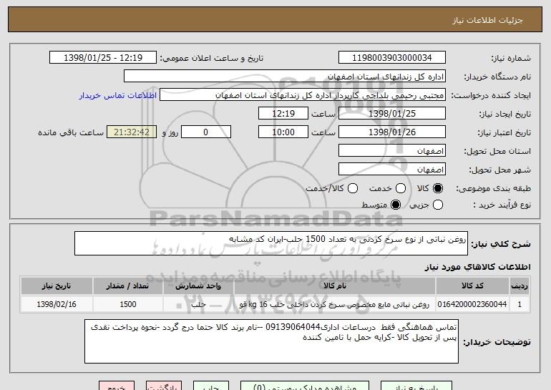Click the واحد شمارش column header

coord(198,286)
